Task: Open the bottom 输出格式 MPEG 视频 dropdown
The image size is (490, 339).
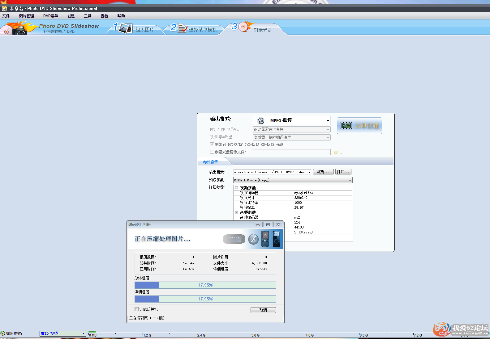Action: (x=63, y=333)
